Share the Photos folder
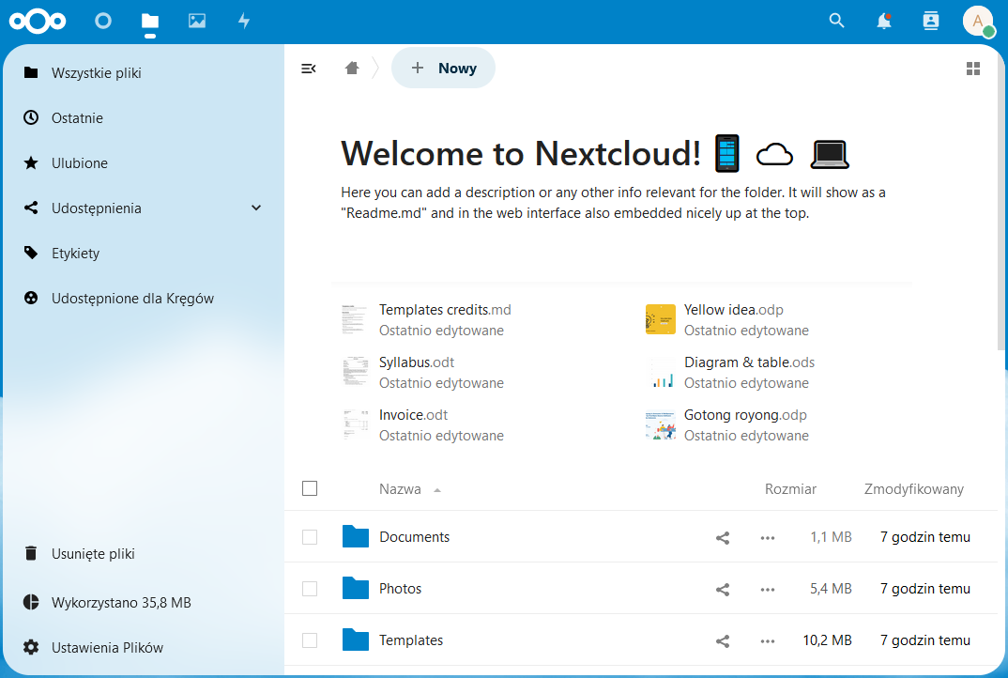The image size is (1008, 678). pos(723,589)
